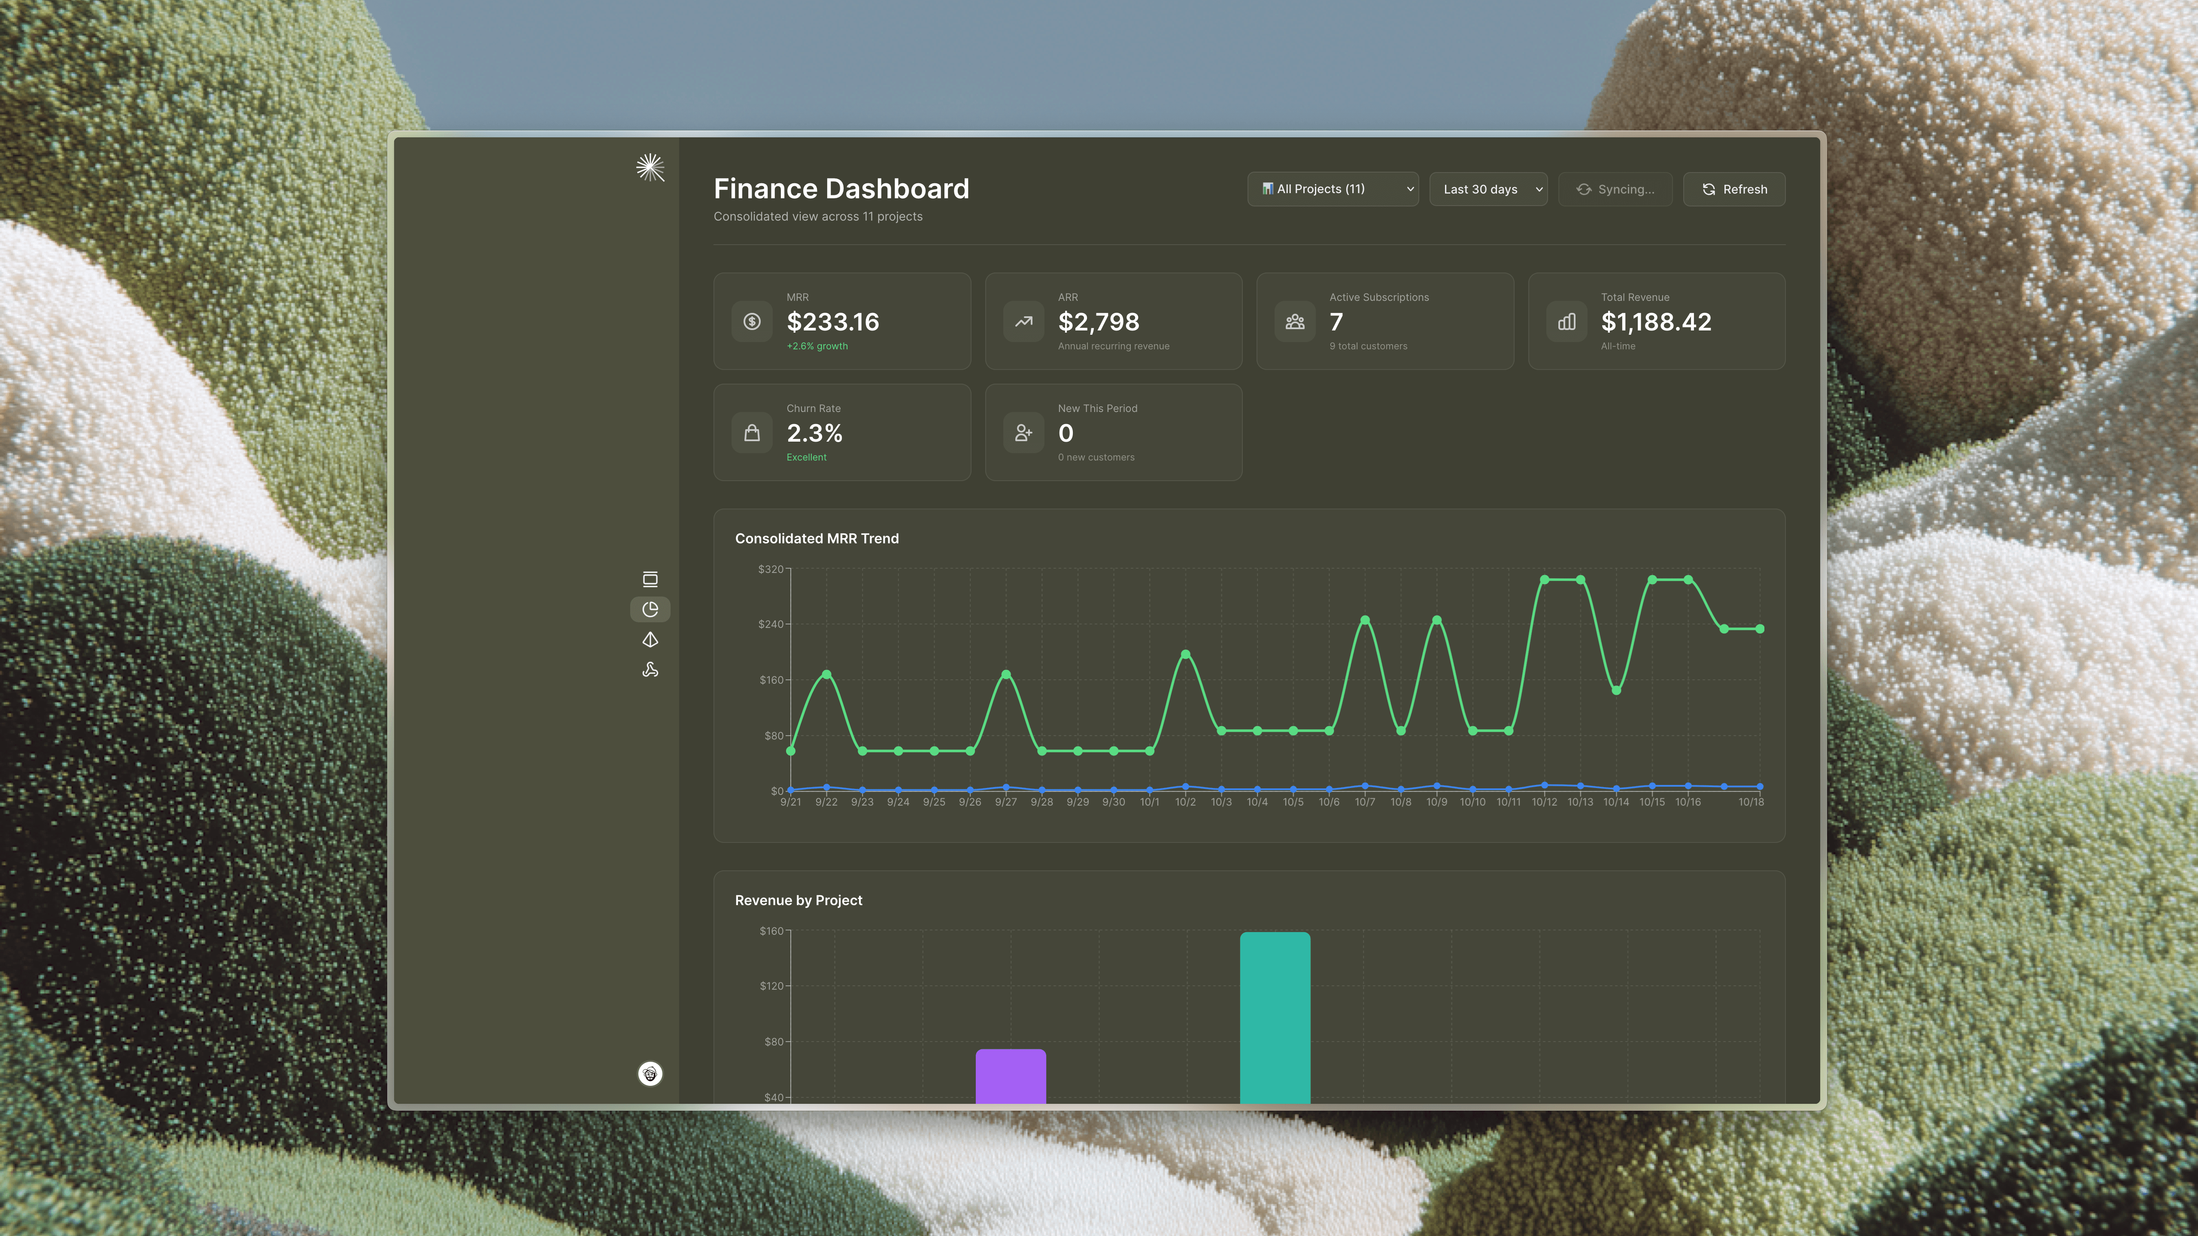
Task: Open the stacked-frames view in the sidebar
Action: click(650, 579)
